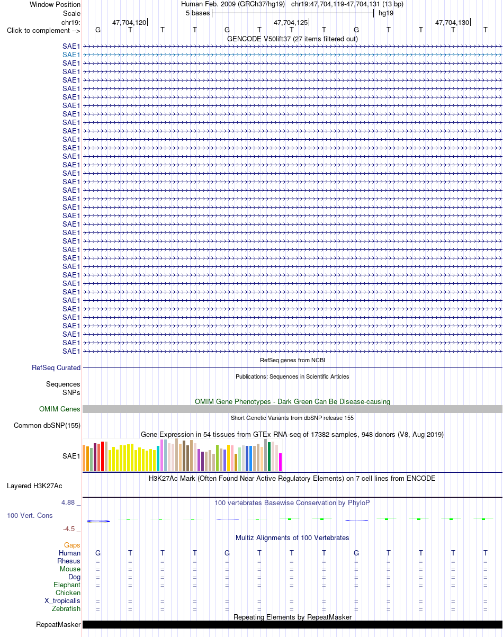
Task: Click the SAE1 label beside GTEx chart
Action: [71, 455]
